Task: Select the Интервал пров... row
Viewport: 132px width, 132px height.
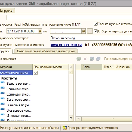Action: point(19,116)
